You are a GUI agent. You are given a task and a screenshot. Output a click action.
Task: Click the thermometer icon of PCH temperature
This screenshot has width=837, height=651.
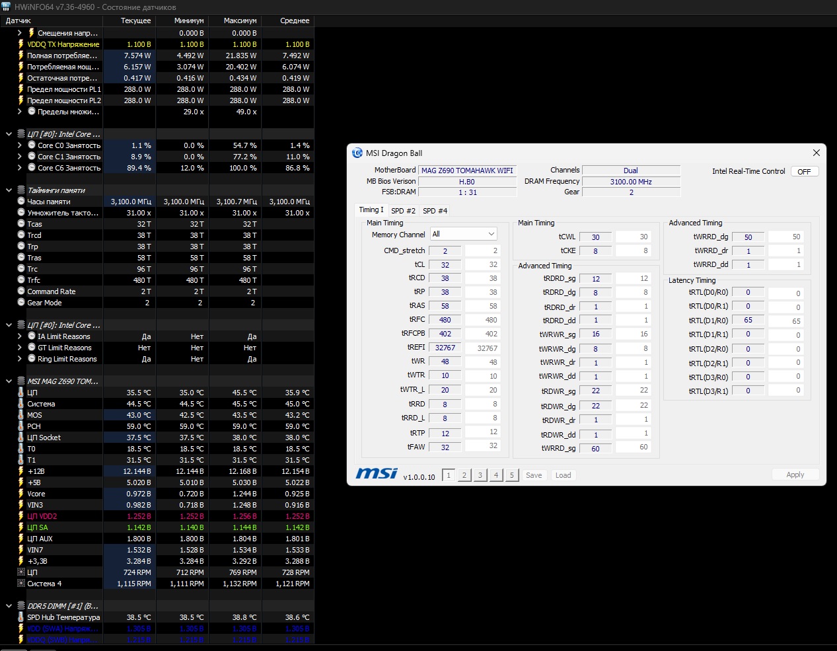click(x=21, y=426)
